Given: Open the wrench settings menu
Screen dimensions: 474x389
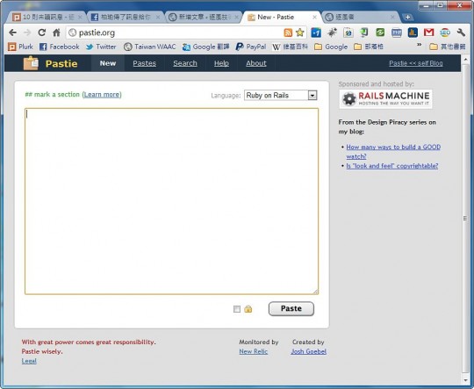Looking at the screenshot, I should (x=461, y=32).
